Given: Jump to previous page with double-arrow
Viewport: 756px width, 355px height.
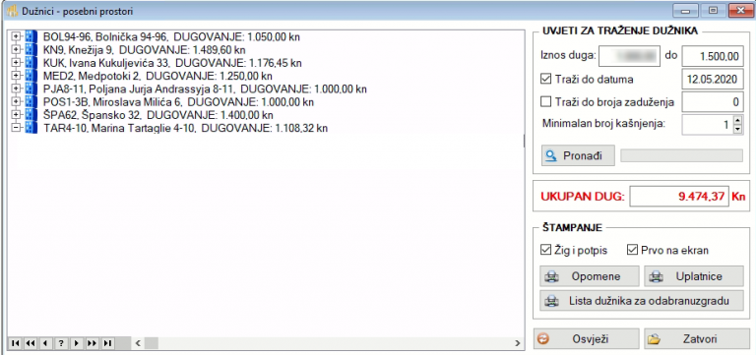Looking at the screenshot, I should 30,343.
